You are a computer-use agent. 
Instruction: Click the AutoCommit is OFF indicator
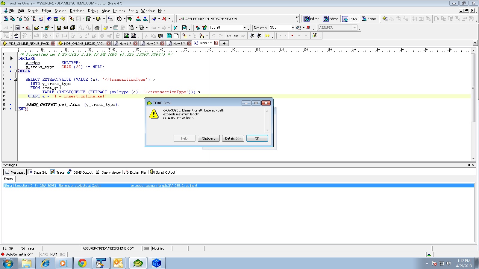coord(17,254)
